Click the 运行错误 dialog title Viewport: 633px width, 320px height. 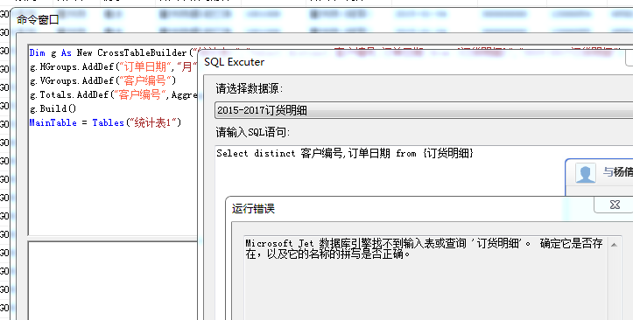[x=253, y=208]
